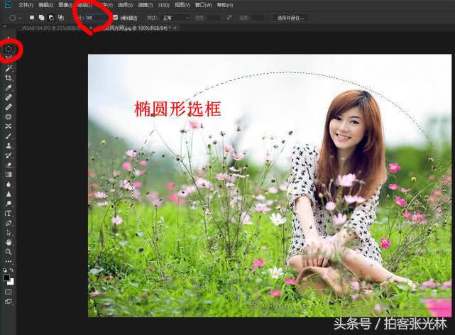Select the Eraser tool
455x335 pixels.
click(9, 165)
